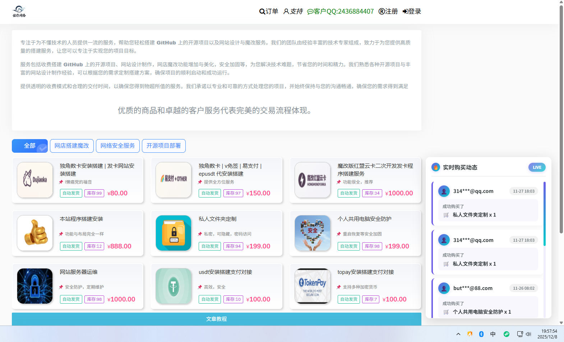Image resolution: width=564 pixels, height=342 pixels.
Task: Click the LIVE badge in purchase feed
Action: (x=537, y=167)
